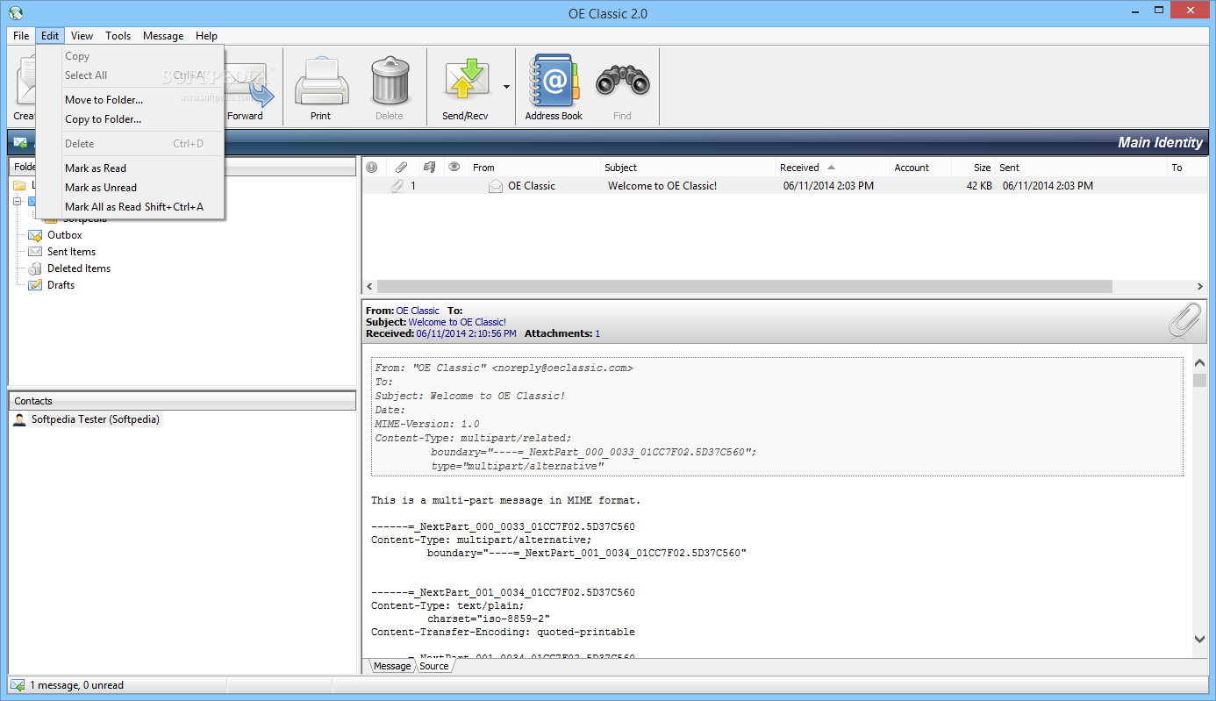This screenshot has height=701, width=1216.
Task: Open the Help menu
Action: tap(207, 36)
